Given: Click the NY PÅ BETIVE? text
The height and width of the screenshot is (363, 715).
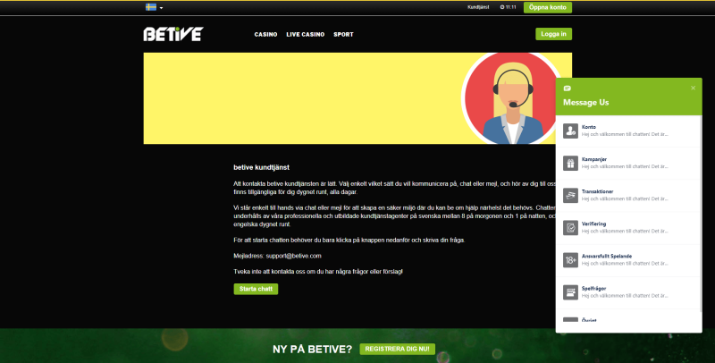Looking at the screenshot, I should (312, 350).
